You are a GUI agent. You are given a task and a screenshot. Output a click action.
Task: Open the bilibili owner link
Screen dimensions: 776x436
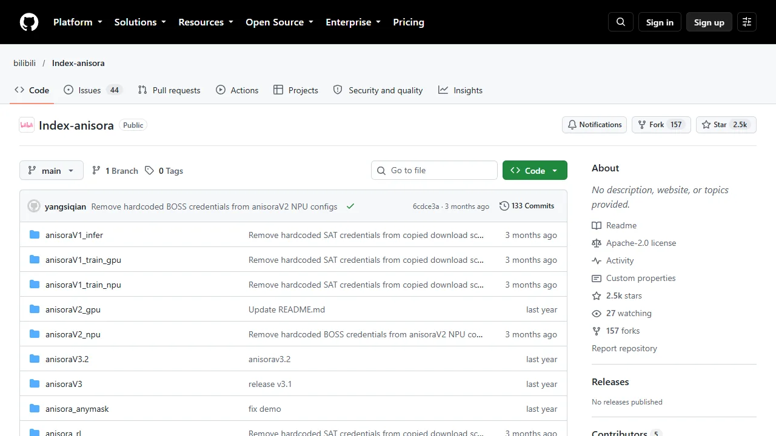[x=25, y=63]
